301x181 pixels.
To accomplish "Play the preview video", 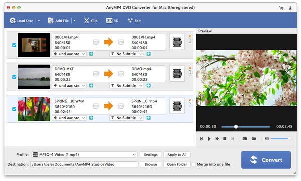I will tap(209, 139).
